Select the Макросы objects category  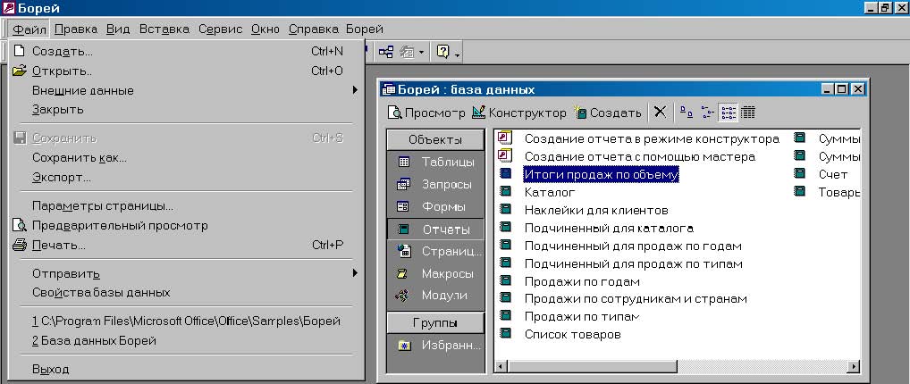click(435, 273)
